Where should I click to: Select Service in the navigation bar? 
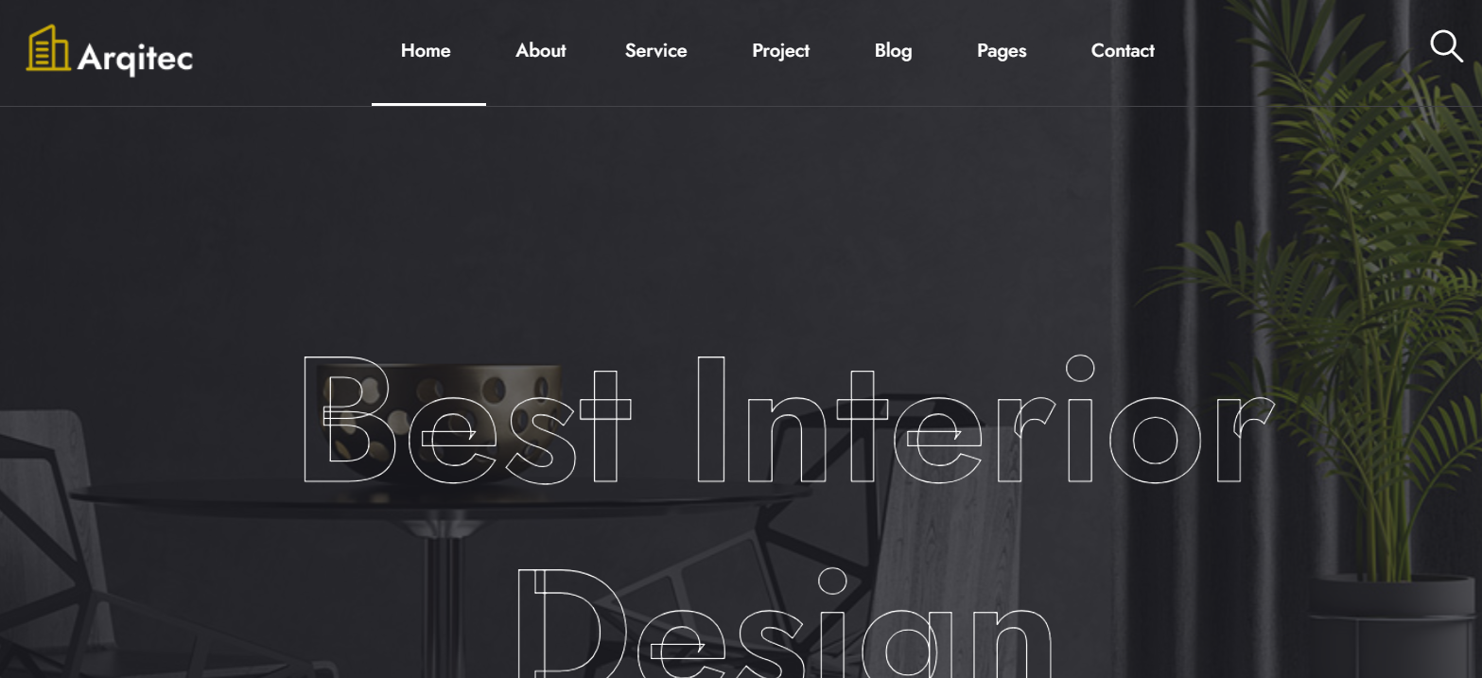[656, 51]
